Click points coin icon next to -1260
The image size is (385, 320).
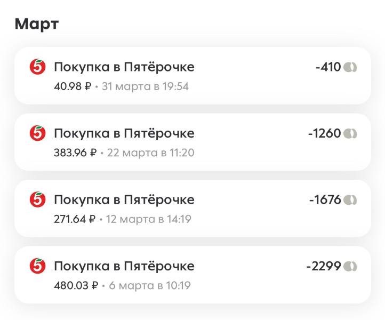click(350, 133)
